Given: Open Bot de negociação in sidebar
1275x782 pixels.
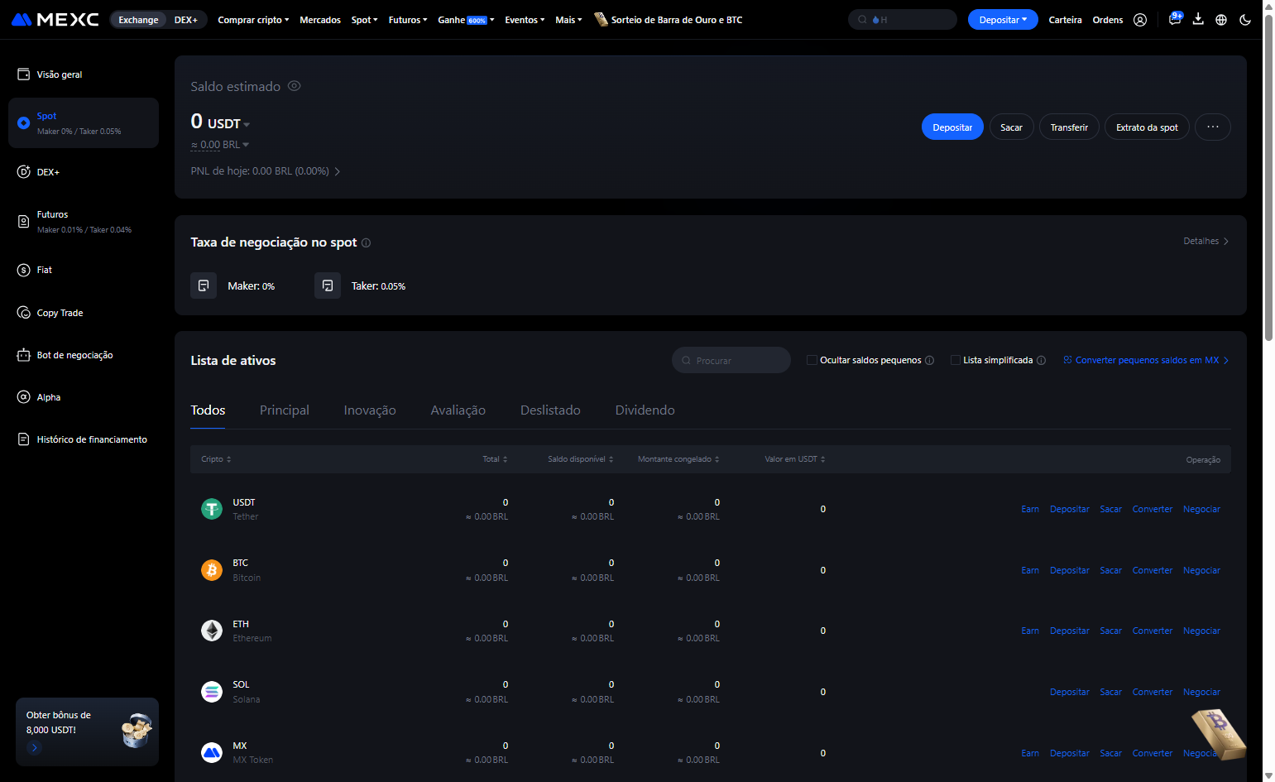Looking at the screenshot, I should click(84, 355).
